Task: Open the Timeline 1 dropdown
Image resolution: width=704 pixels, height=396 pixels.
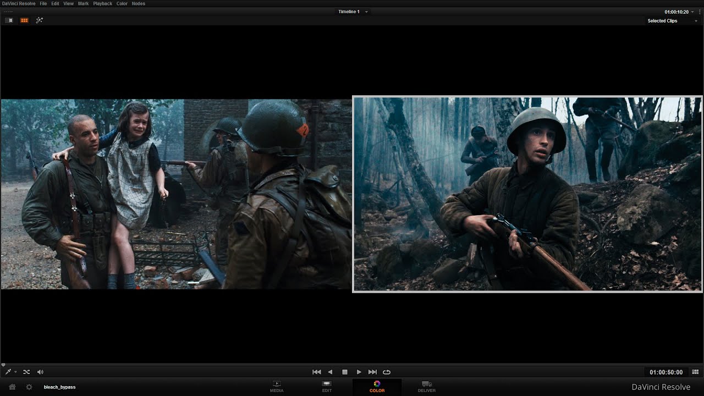Action: pos(353,12)
